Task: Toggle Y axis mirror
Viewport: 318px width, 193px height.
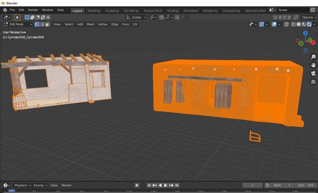Action: pos(285,17)
